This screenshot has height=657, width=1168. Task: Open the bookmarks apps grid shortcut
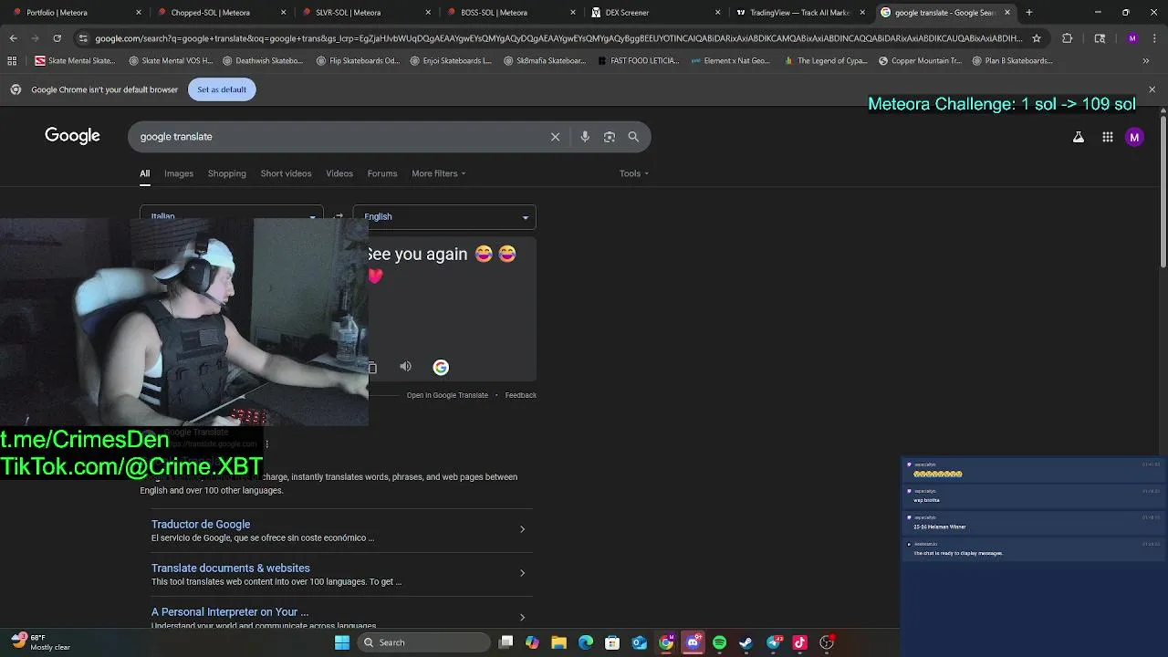pos(12,61)
